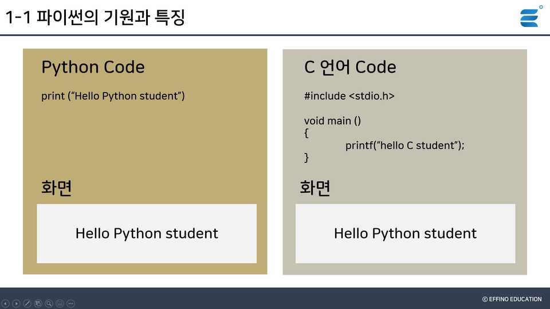
Task: Click the #include <stdio.h> line
Action: pos(349,96)
